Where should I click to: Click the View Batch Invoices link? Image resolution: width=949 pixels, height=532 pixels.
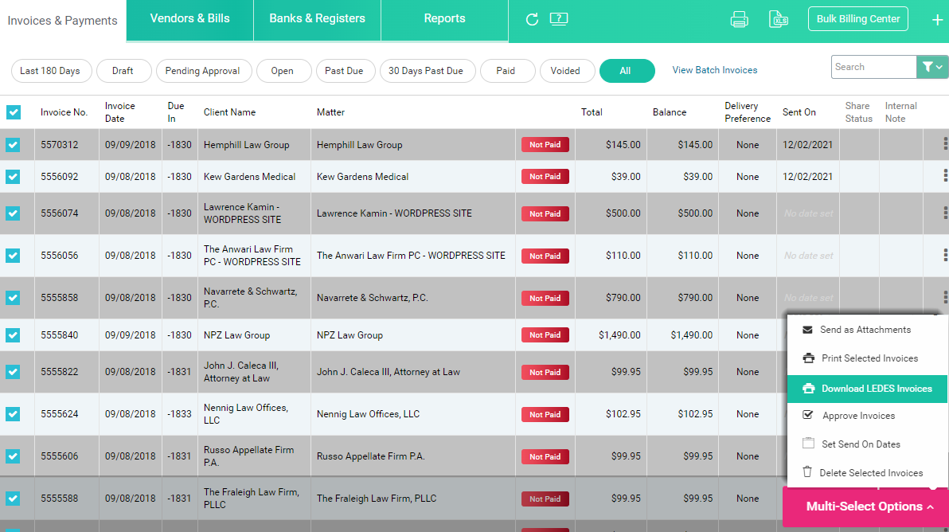714,70
